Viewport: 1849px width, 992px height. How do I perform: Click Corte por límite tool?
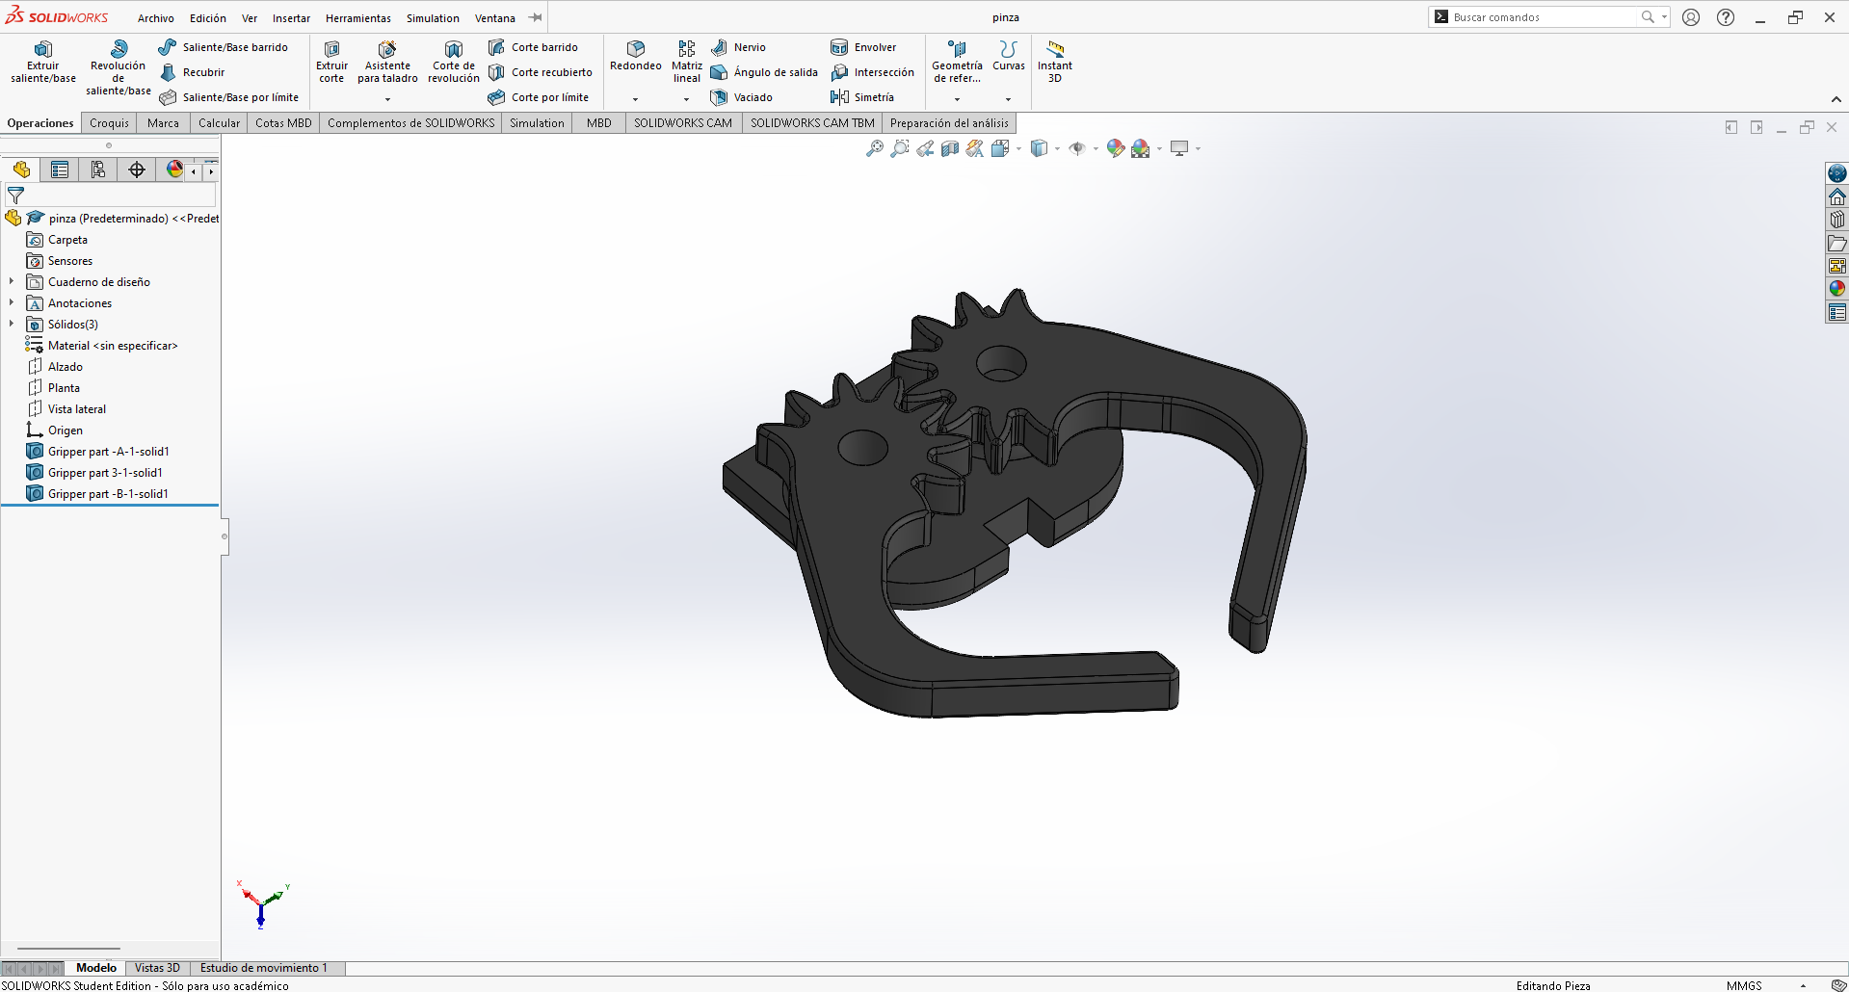539,97
